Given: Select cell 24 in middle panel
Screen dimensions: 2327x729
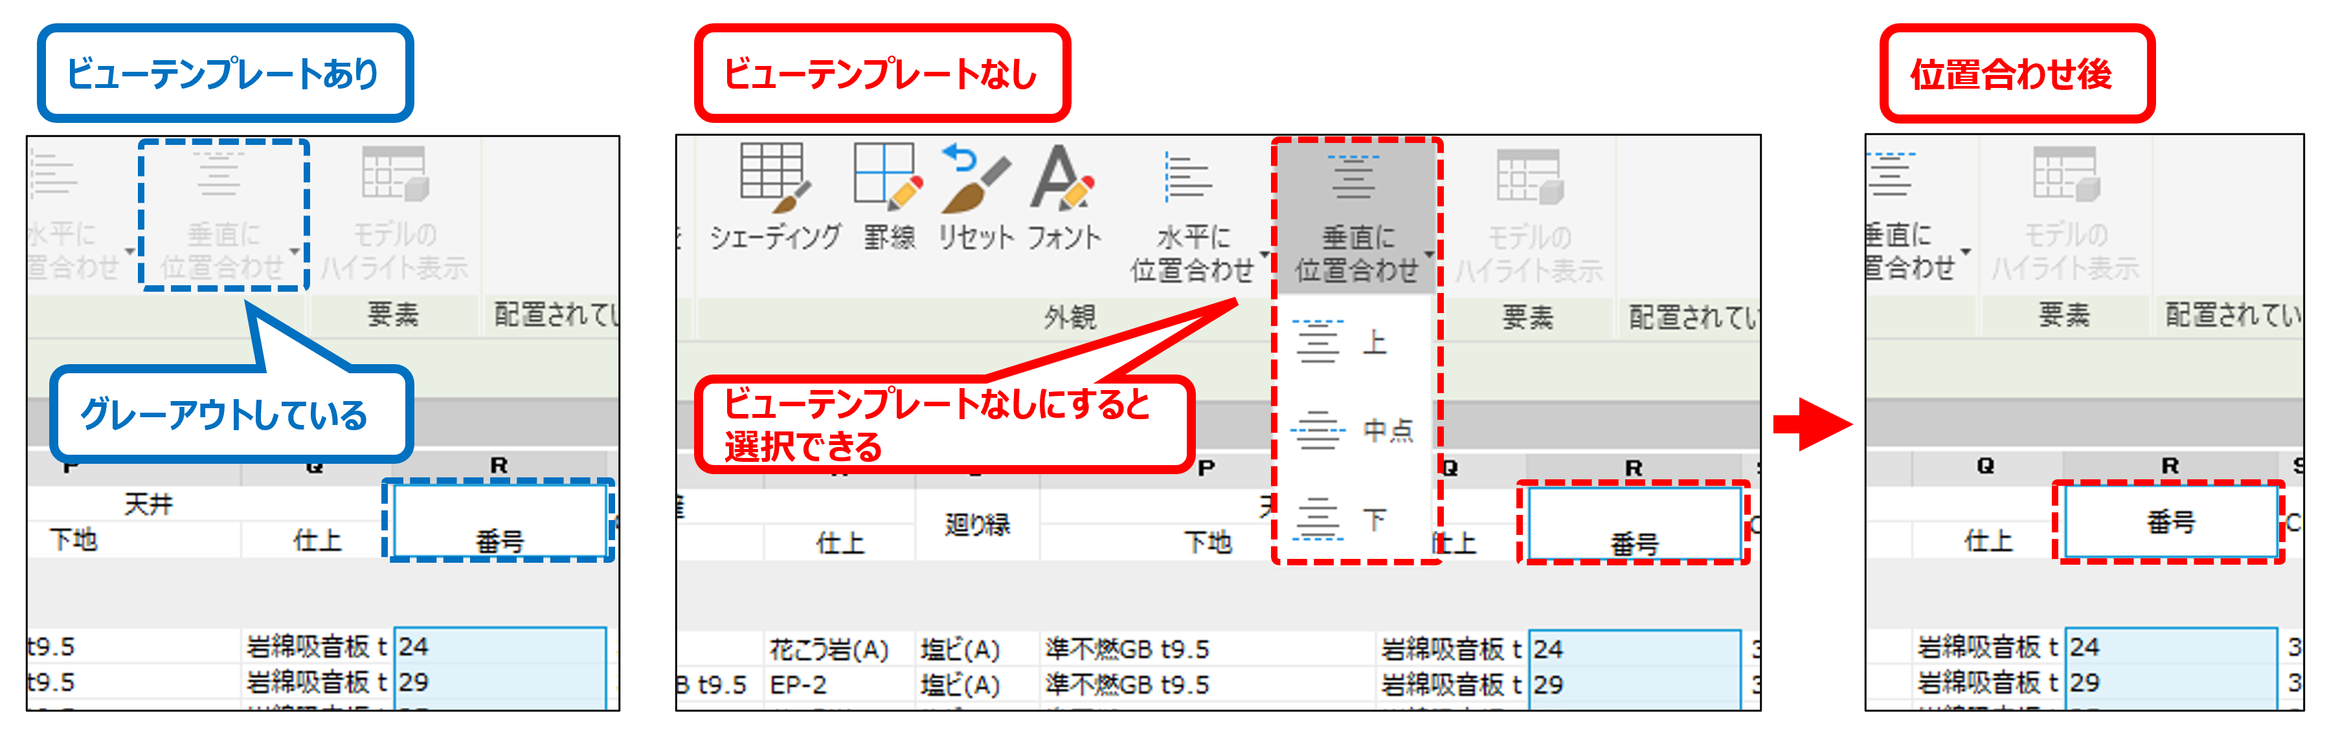Looking at the screenshot, I should pyautogui.click(x=1634, y=649).
